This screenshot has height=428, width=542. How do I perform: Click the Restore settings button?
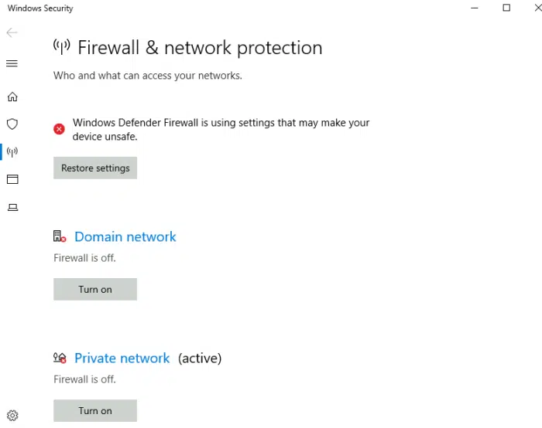(x=95, y=168)
